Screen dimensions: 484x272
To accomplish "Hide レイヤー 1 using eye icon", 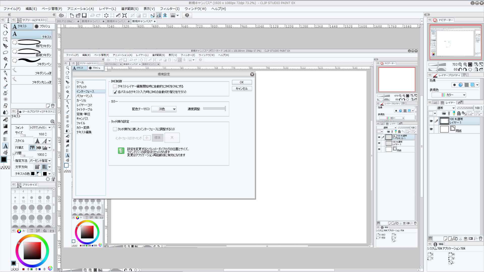I will click(431, 121).
